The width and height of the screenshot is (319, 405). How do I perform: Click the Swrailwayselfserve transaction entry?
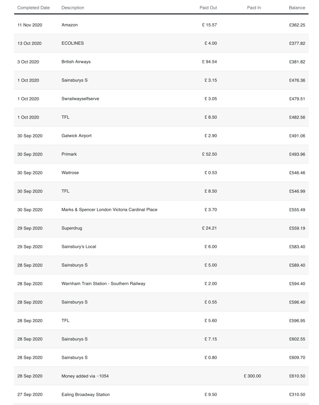[x=80, y=99]
